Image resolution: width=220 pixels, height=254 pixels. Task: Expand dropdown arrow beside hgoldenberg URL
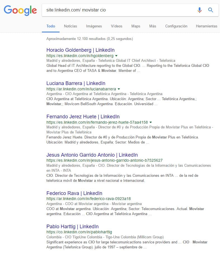(x=116, y=56)
